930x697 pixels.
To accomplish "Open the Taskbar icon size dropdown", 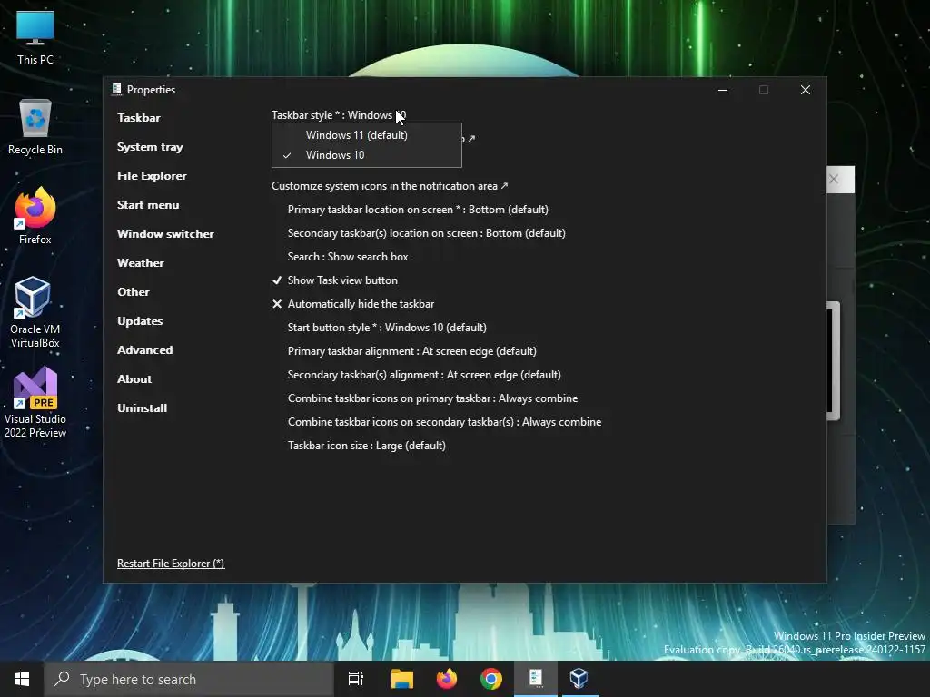I will click(x=367, y=446).
